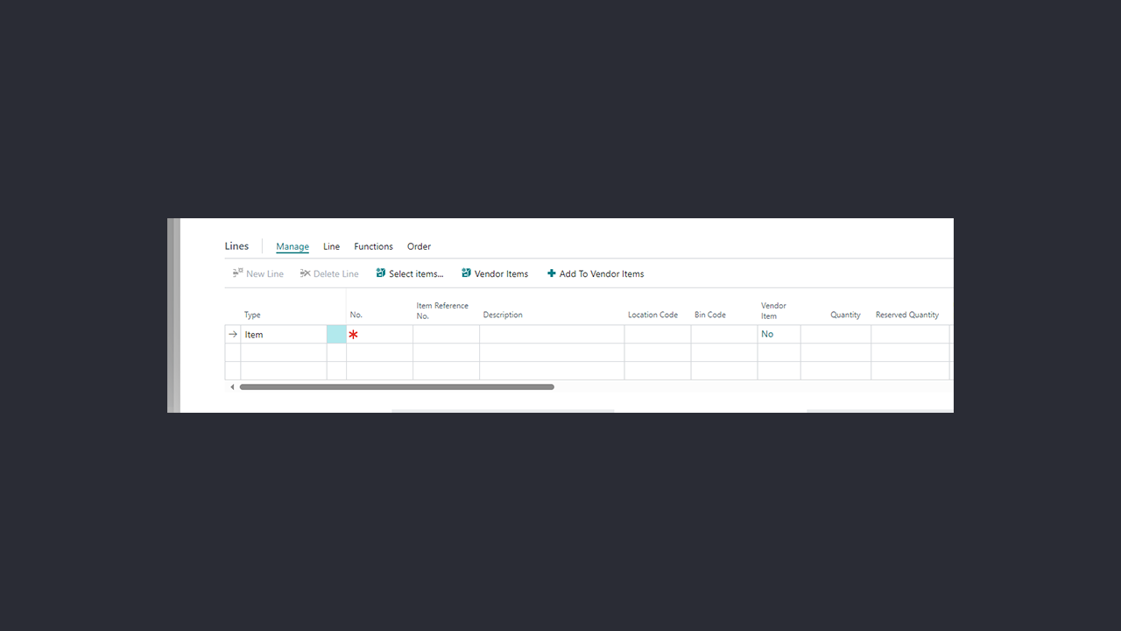Open the Functions menu
The width and height of the screenshot is (1121, 631).
373,246
